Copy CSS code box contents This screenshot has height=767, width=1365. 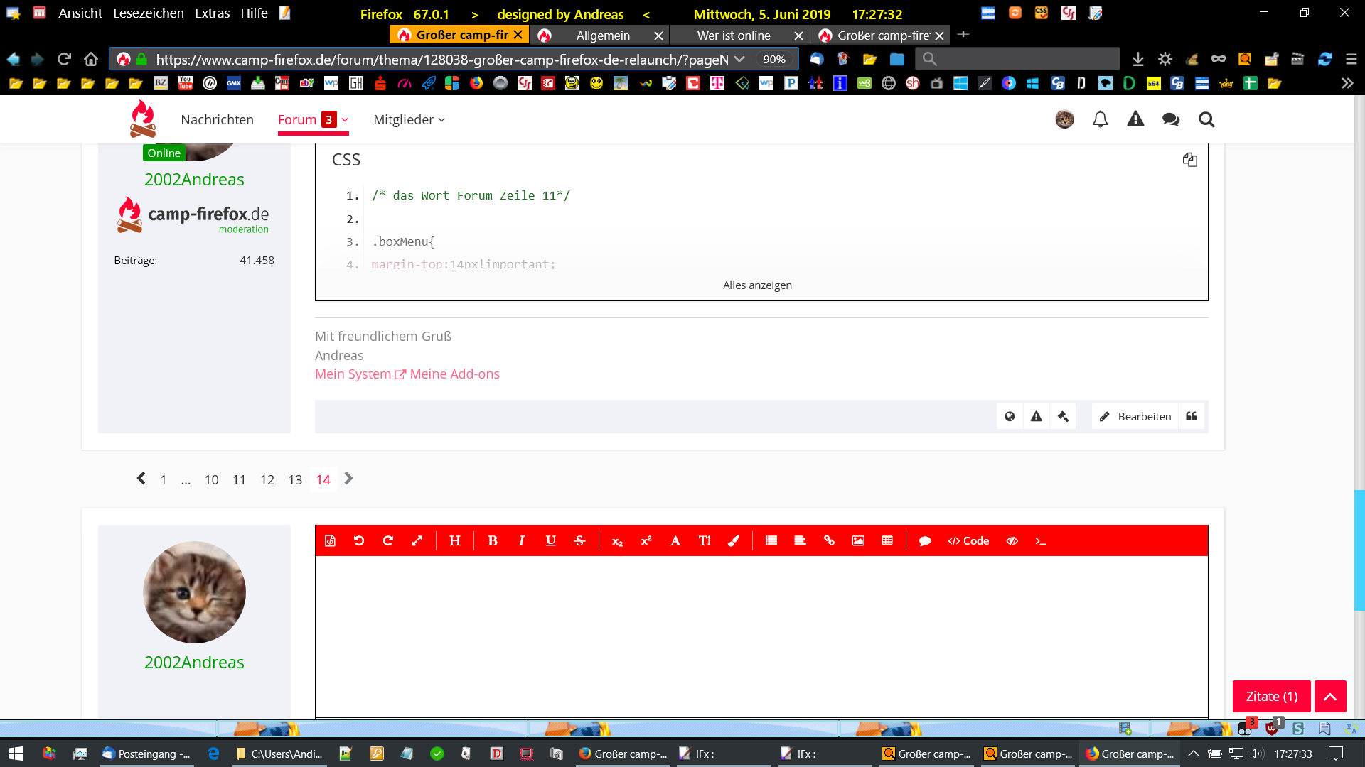tap(1189, 160)
